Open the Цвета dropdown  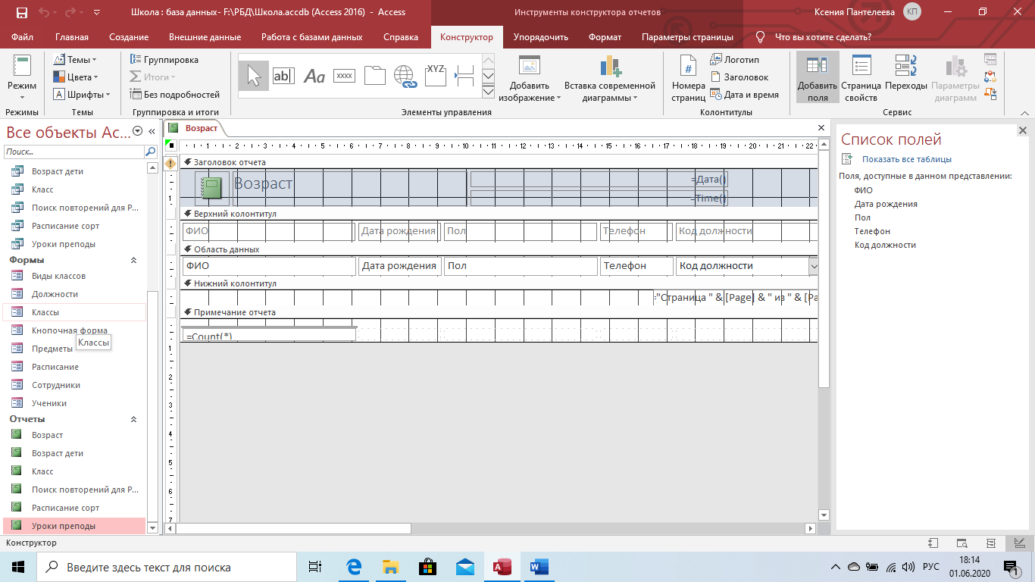[x=76, y=77]
